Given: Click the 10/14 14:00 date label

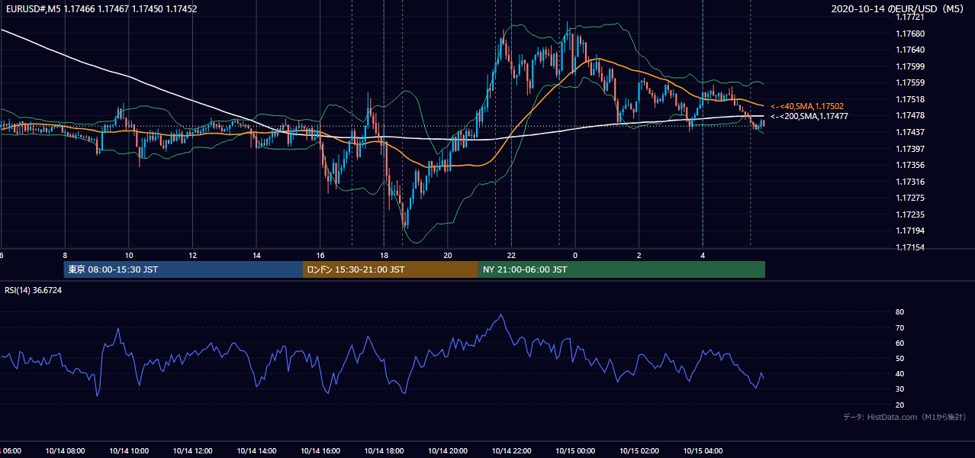Looking at the screenshot, I should (x=256, y=450).
